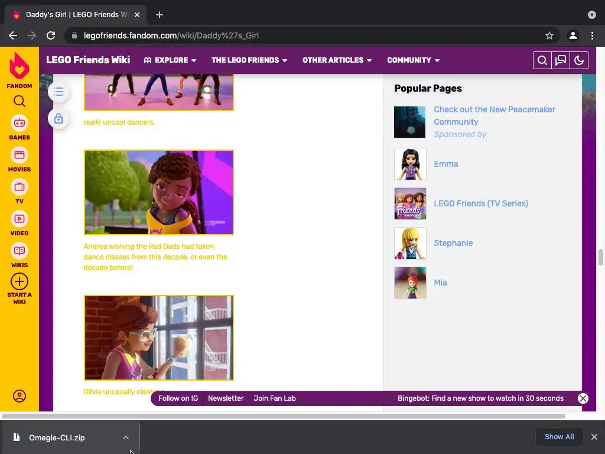605x454 pixels.
Task: Click Follow on IG
Action: (x=178, y=398)
